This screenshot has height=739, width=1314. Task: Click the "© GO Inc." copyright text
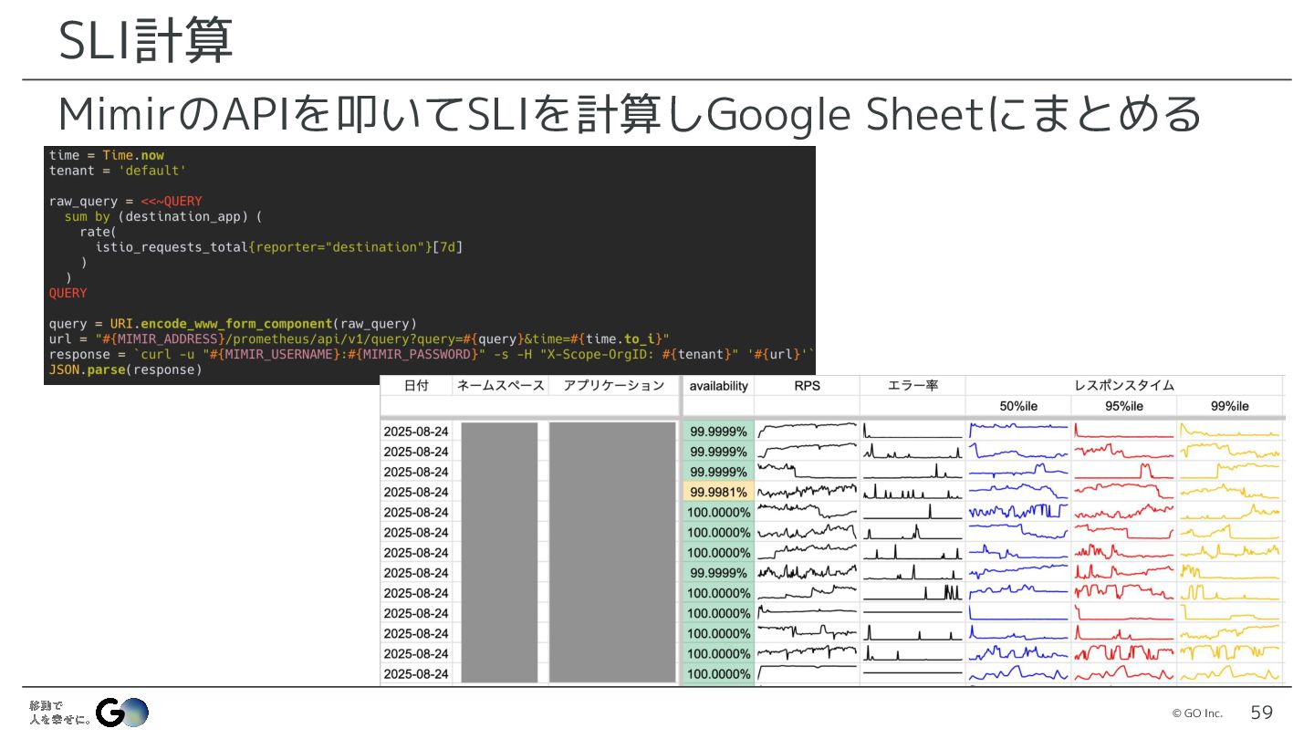coord(1197,713)
